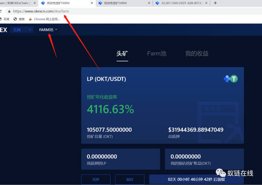The image size is (262, 185).
Task: Select the 头矿 tab
Action: [x=122, y=53]
